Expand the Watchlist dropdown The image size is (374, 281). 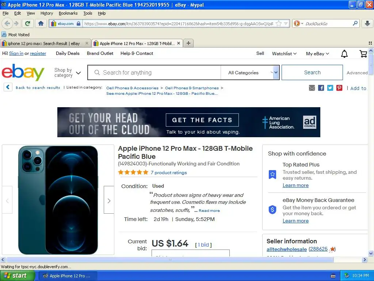284,53
